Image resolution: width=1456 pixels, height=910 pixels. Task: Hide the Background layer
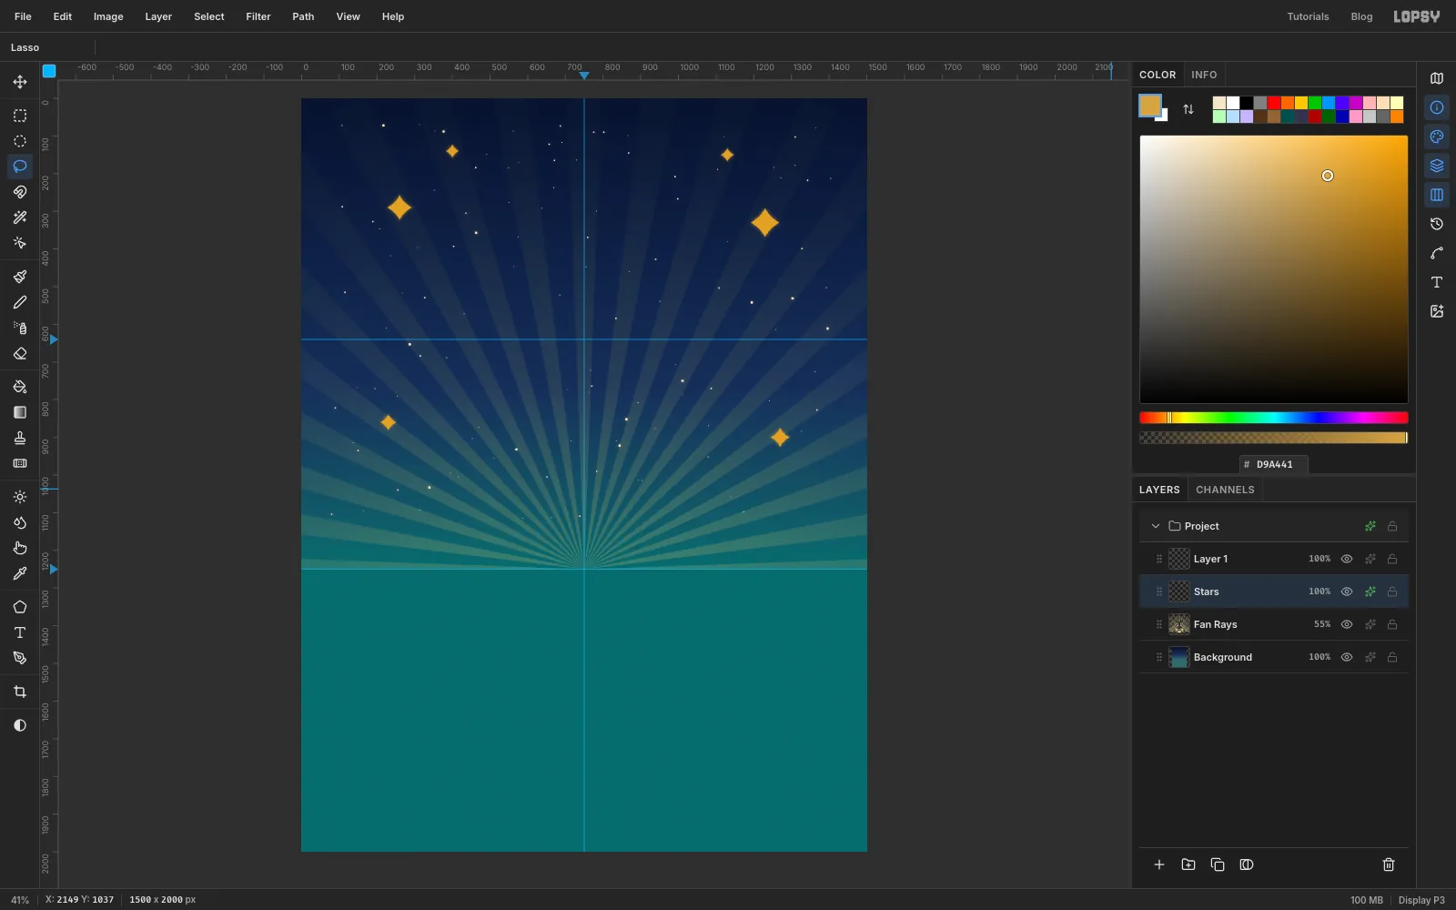click(1347, 657)
